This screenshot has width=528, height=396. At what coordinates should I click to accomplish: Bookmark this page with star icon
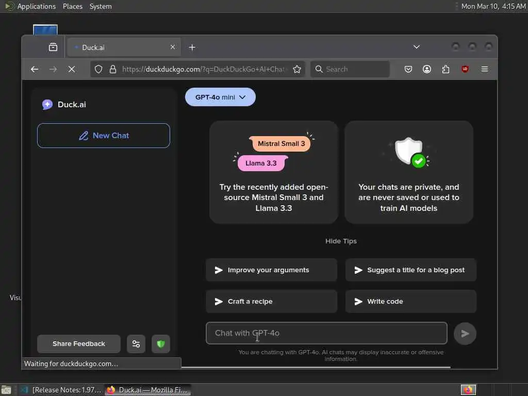click(296, 70)
